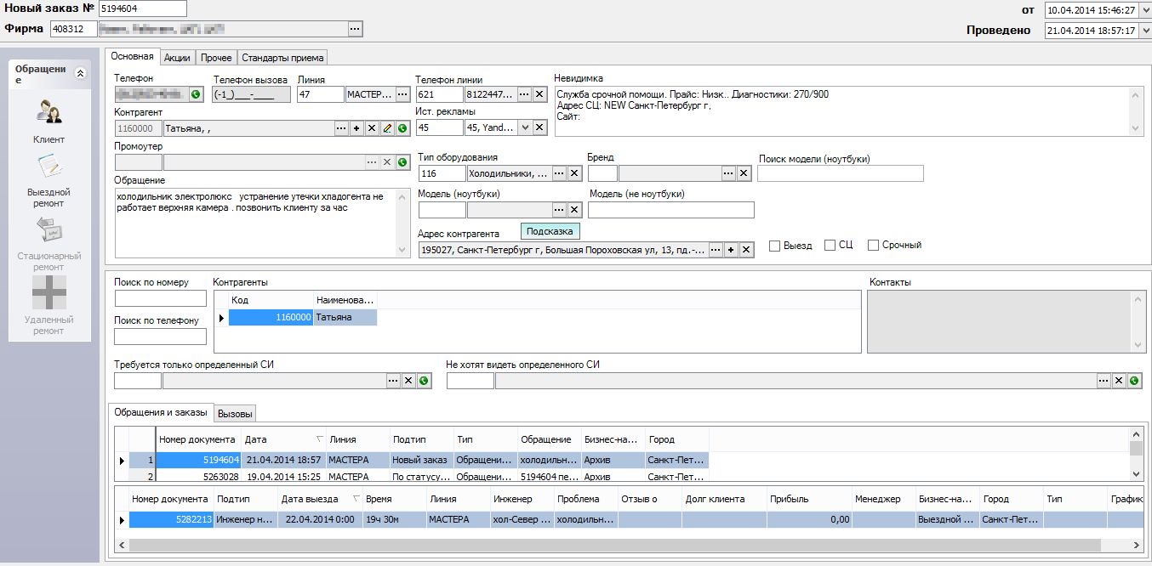Tick the СЦ checkbox

pyautogui.click(x=830, y=246)
